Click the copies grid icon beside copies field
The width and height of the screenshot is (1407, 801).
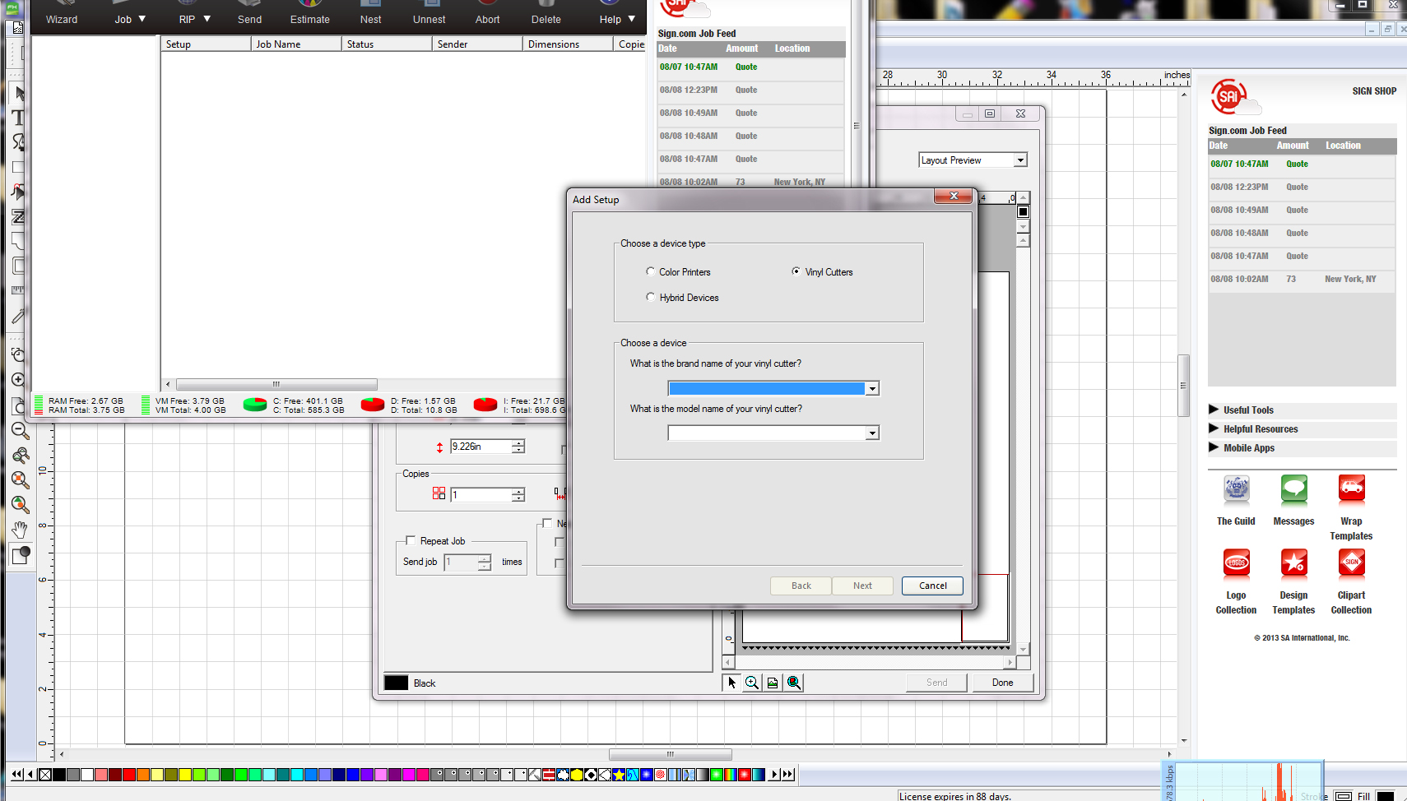tap(439, 493)
